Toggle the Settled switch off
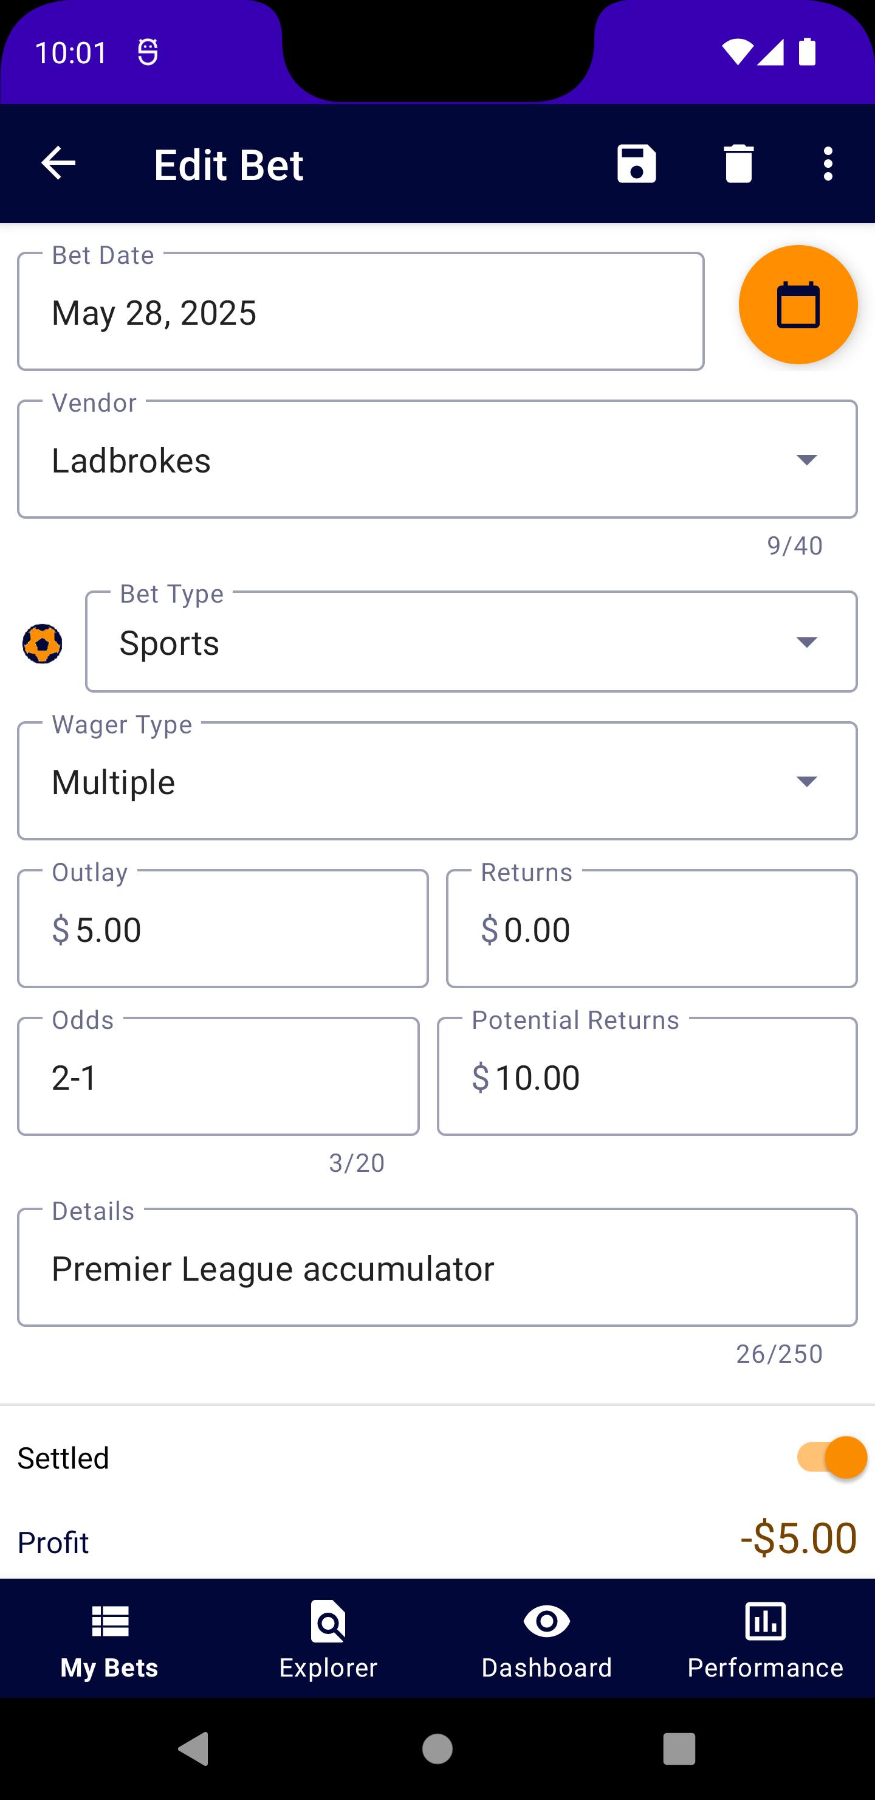The height and width of the screenshot is (1800, 875). (831, 1458)
